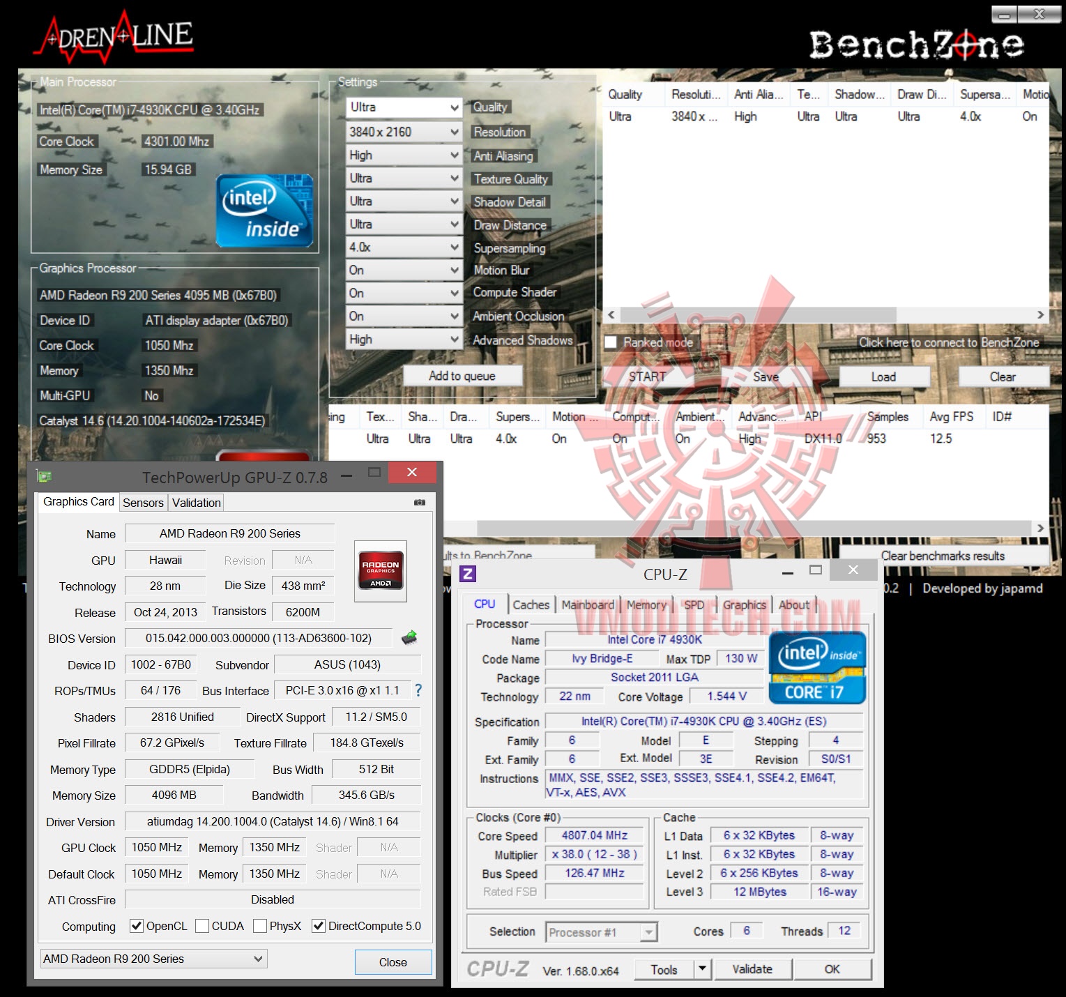Open the Advanced Shadows dropdown

(x=404, y=339)
